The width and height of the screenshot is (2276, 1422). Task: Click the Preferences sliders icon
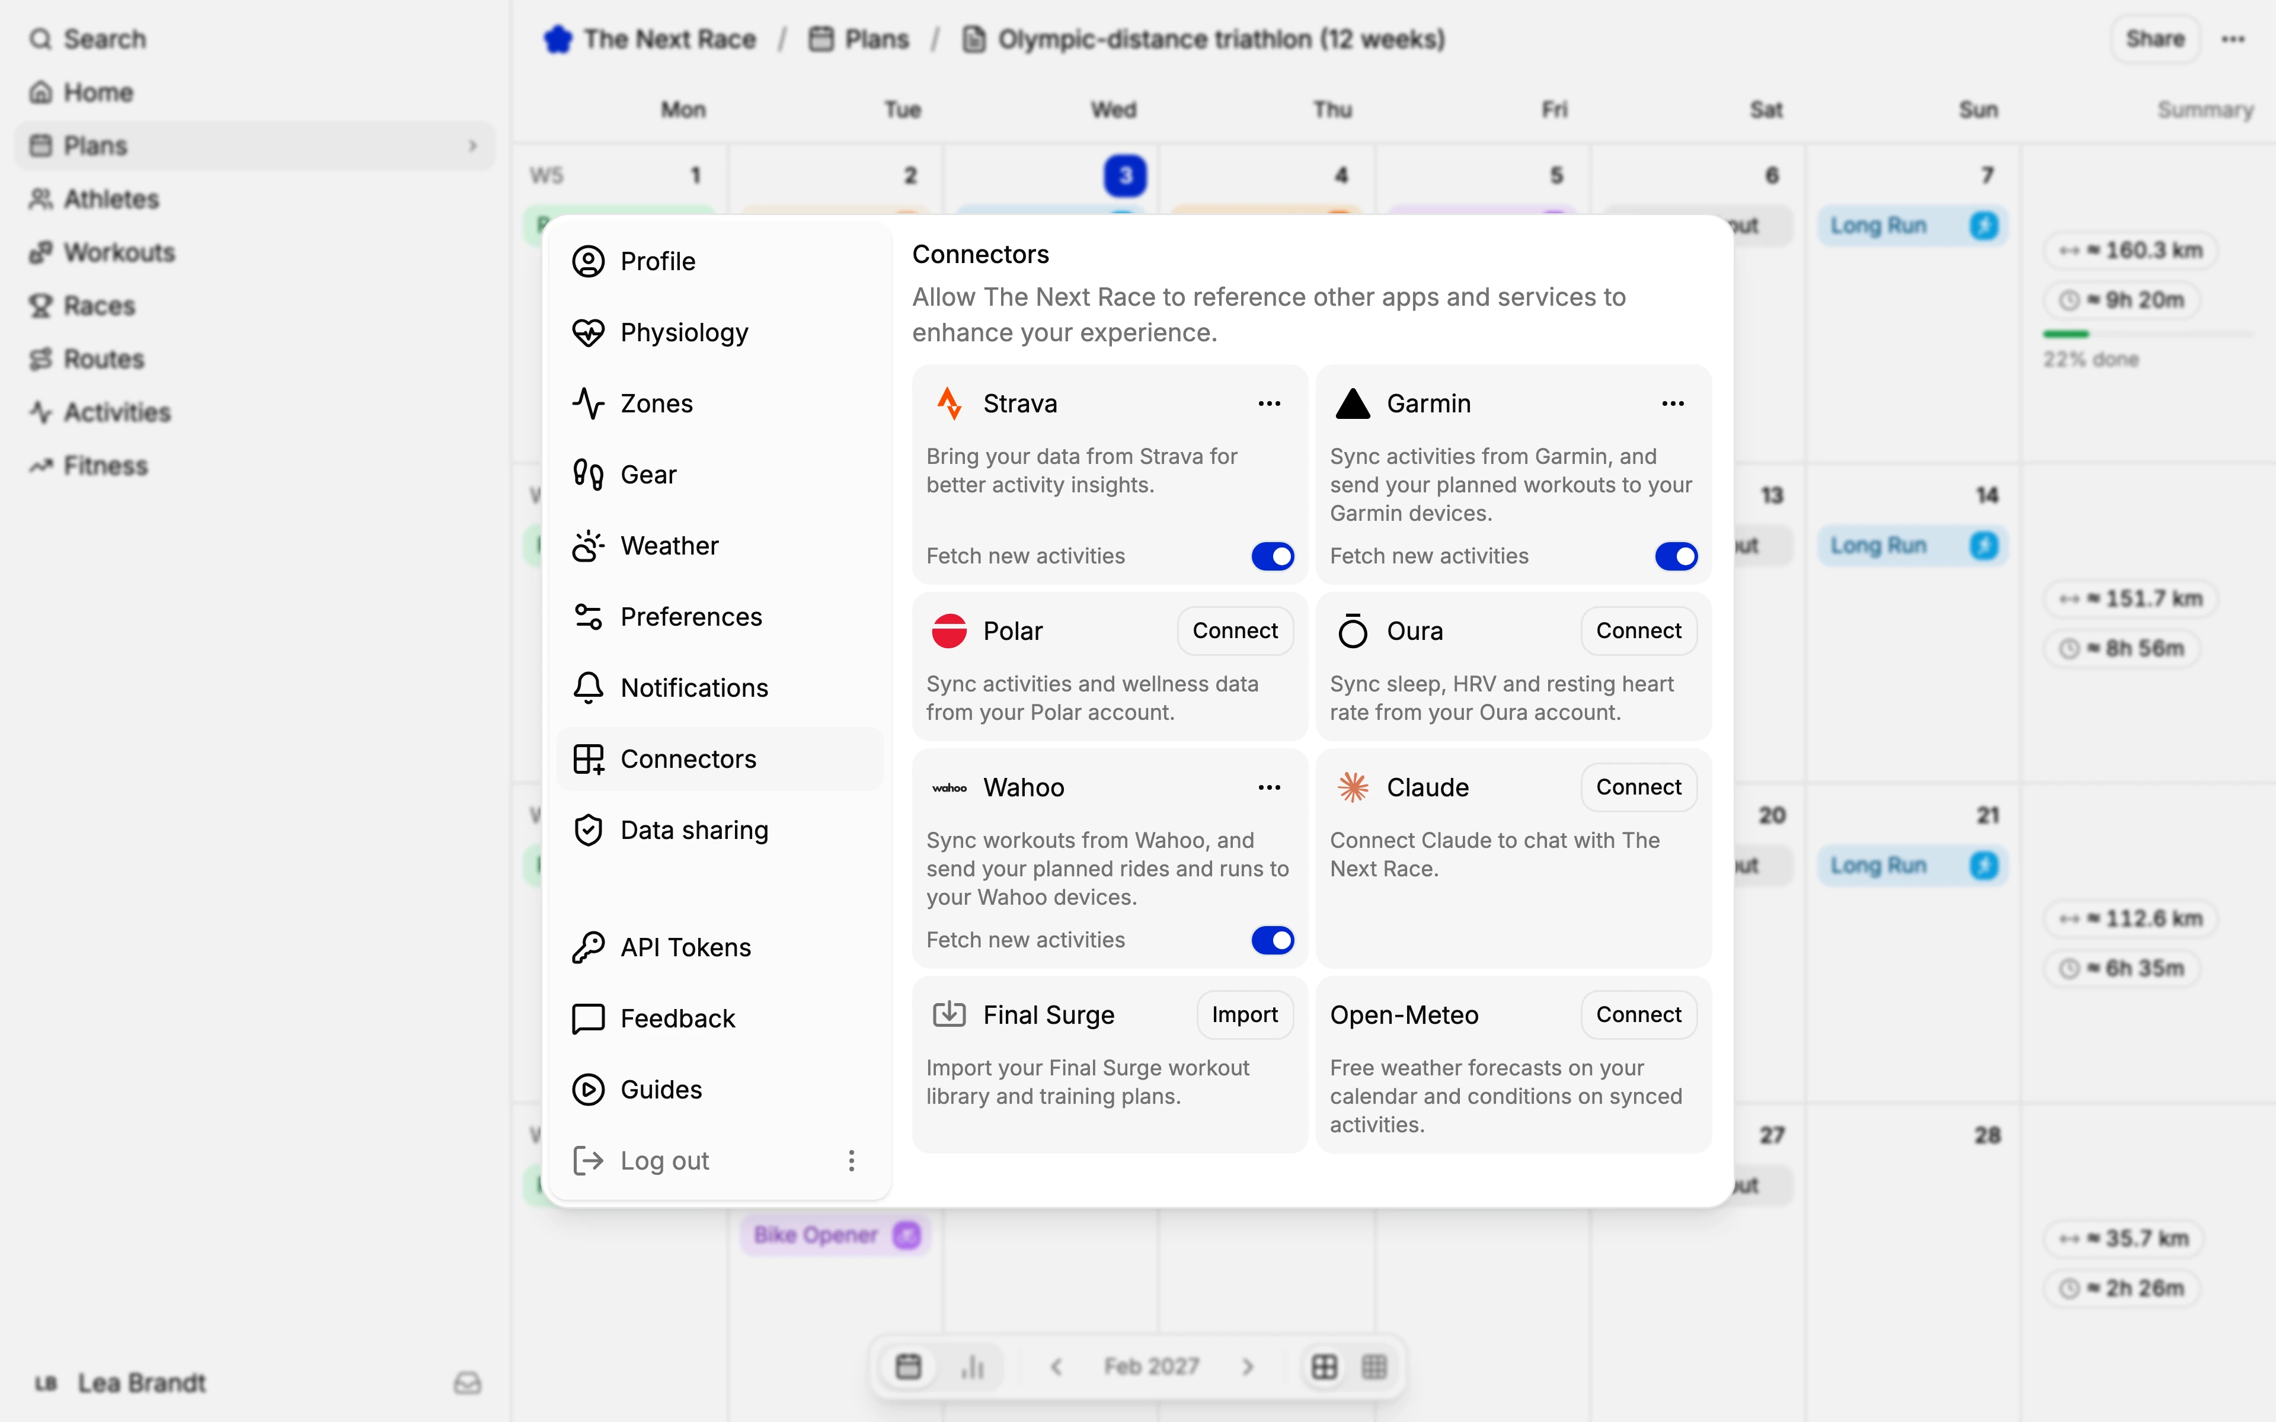coord(589,617)
